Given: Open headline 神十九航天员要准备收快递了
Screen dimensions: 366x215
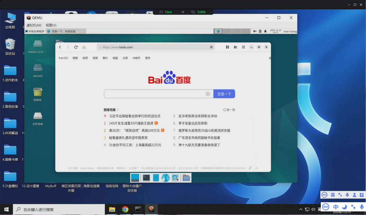Looking at the screenshot, I should 199,145.
